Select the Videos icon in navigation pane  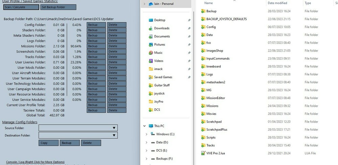[151, 61]
